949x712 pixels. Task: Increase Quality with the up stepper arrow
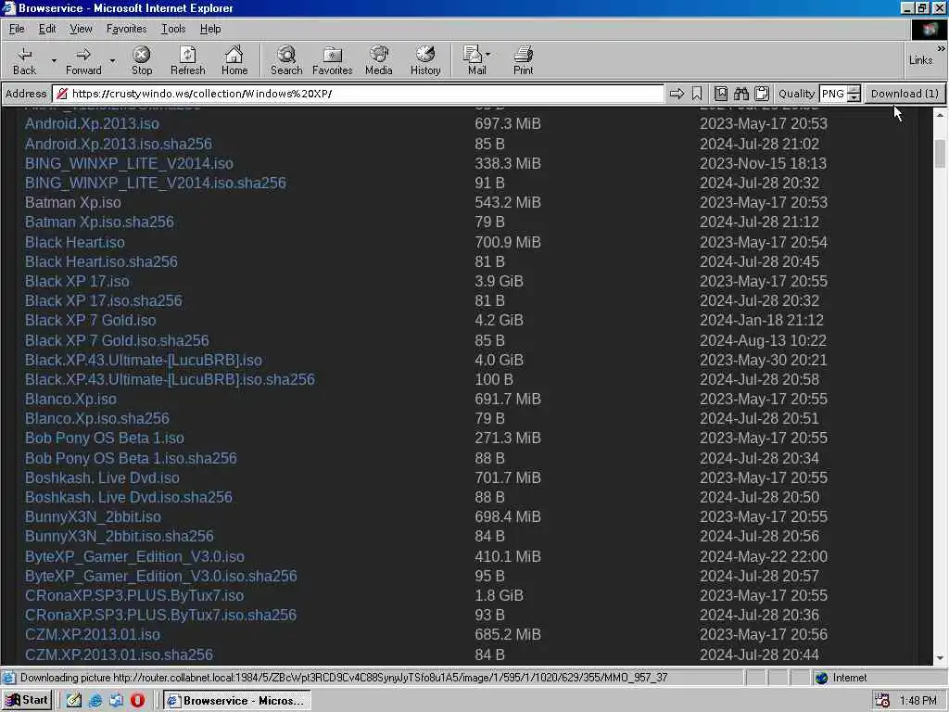click(x=854, y=90)
